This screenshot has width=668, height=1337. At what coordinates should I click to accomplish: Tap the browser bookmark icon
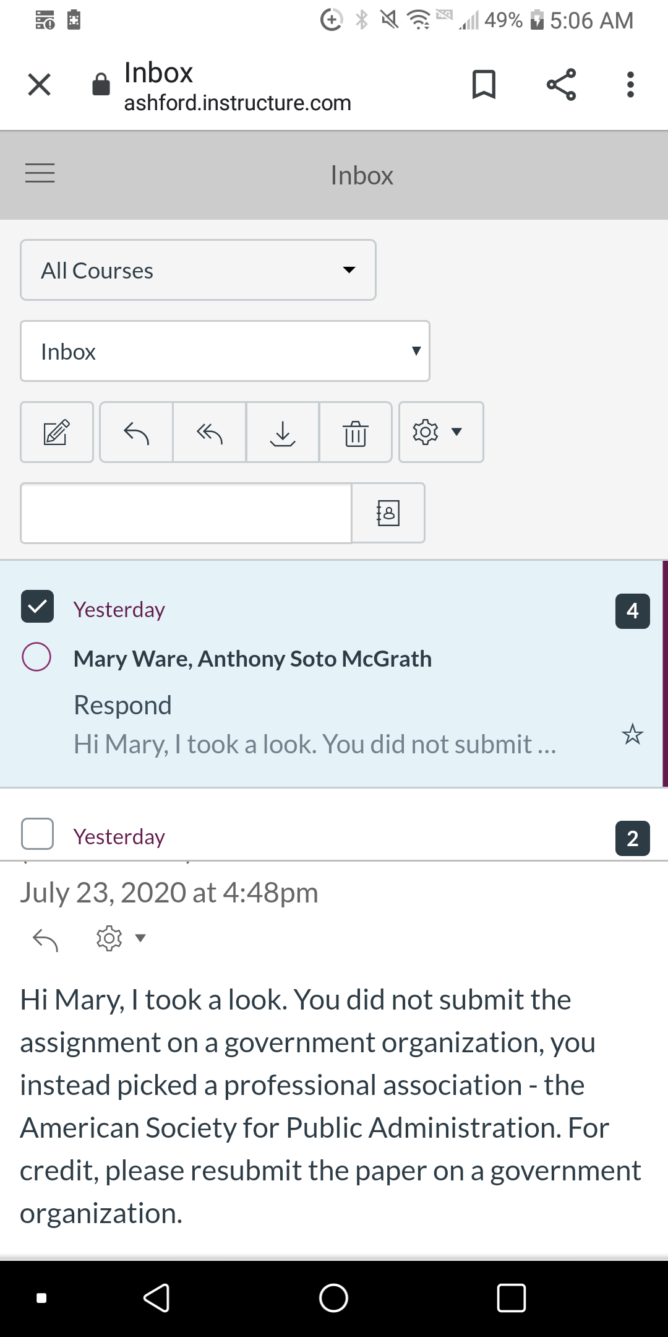[x=484, y=85]
